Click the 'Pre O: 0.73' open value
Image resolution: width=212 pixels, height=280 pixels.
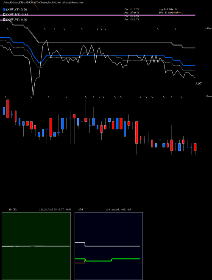point(132,9)
